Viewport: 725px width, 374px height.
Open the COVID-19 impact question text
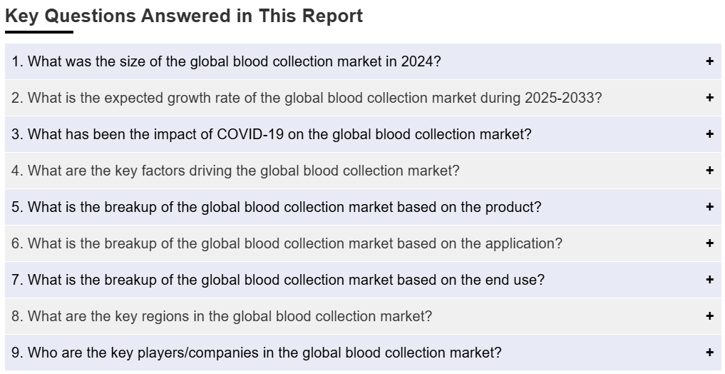272,133
